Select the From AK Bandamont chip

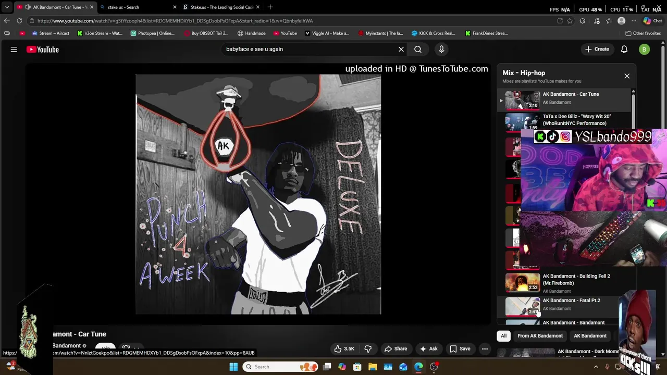(540, 336)
